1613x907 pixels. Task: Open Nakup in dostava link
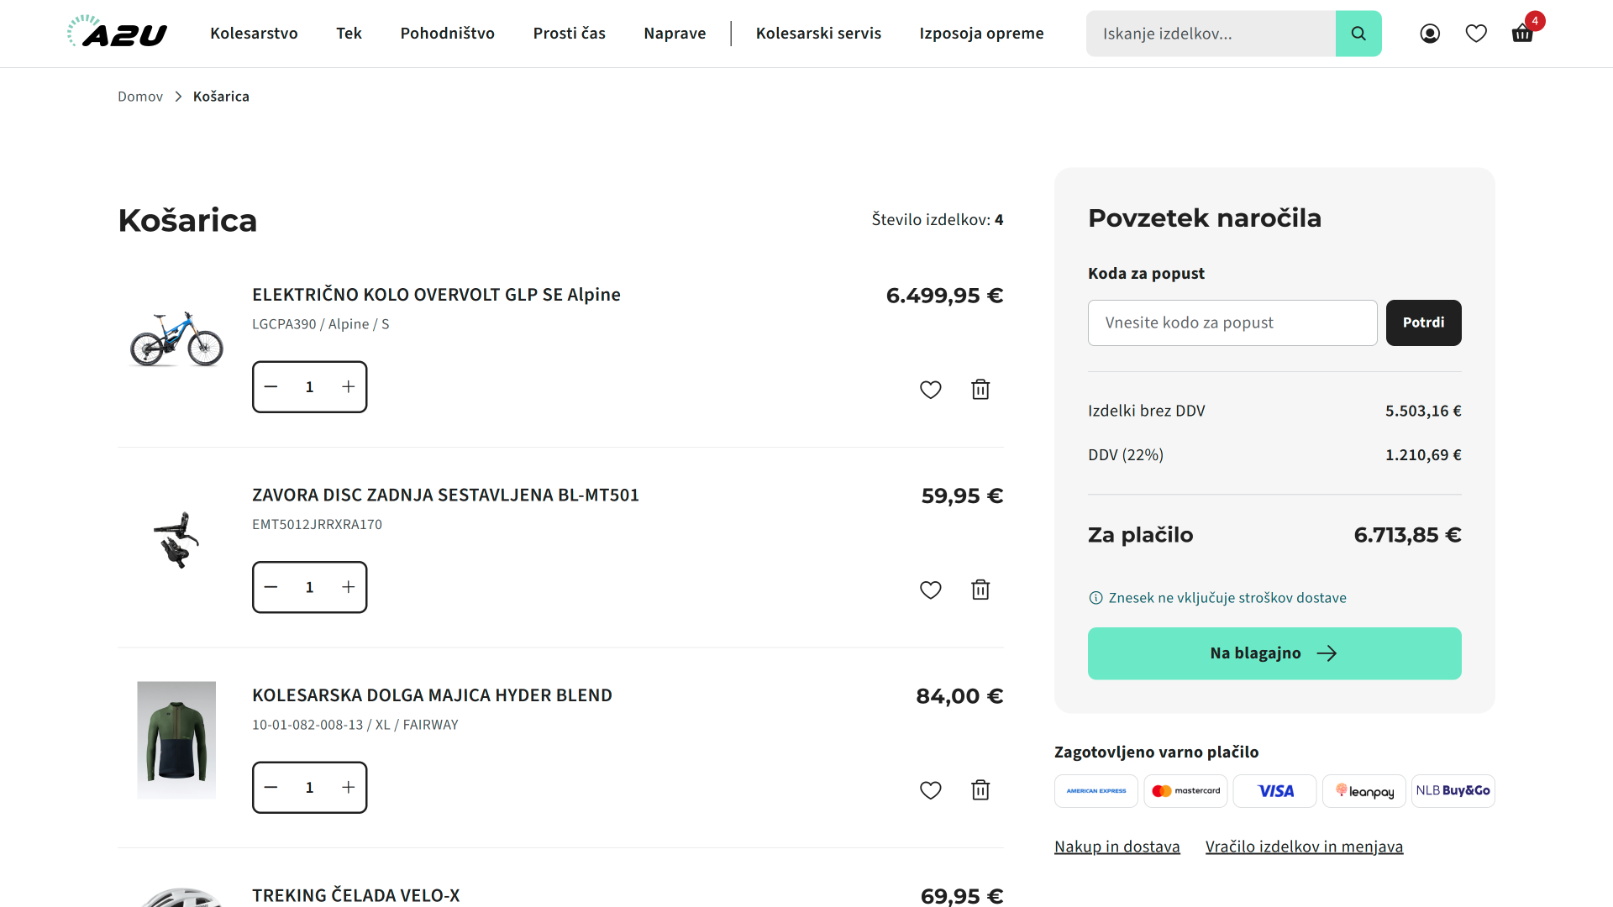tap(1116, 847)
